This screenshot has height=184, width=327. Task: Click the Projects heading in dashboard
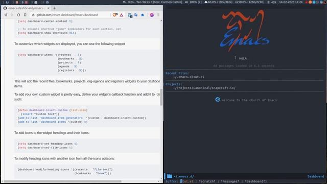coord(174,84)
